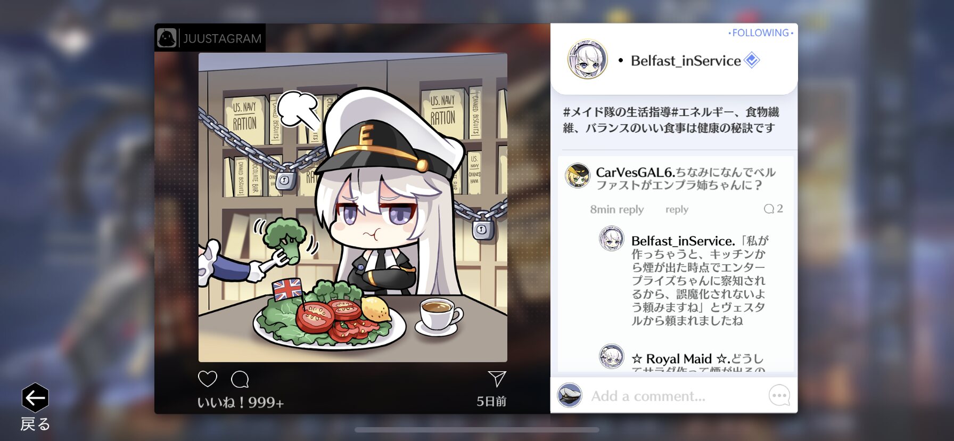Click the verified diamond badge
954x441 pixels.
pyautogui.click(x=752, y=60)
